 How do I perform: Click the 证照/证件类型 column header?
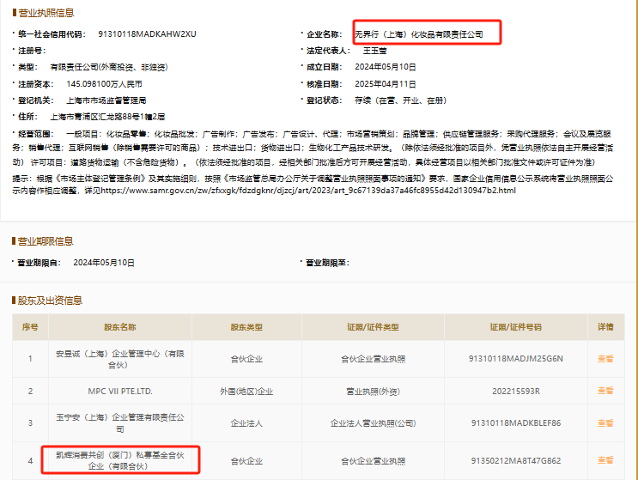click(x=373, y=327)
